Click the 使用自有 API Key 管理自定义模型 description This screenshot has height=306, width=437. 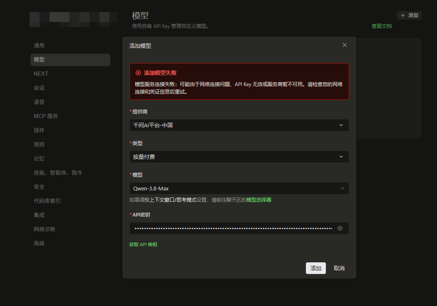170,26
